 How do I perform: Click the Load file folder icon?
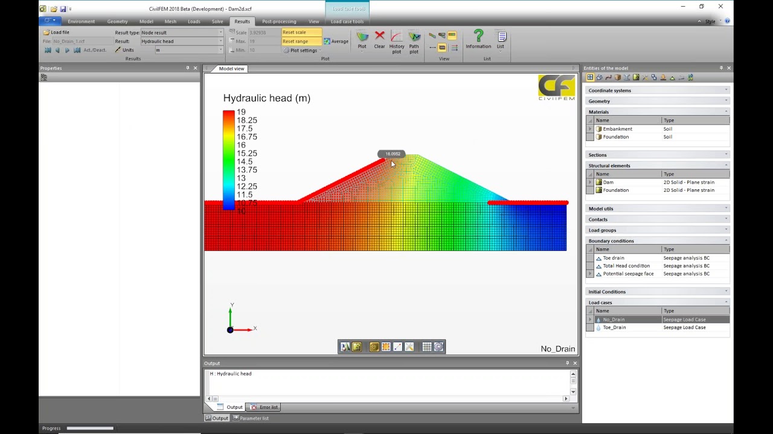[46, 33]
